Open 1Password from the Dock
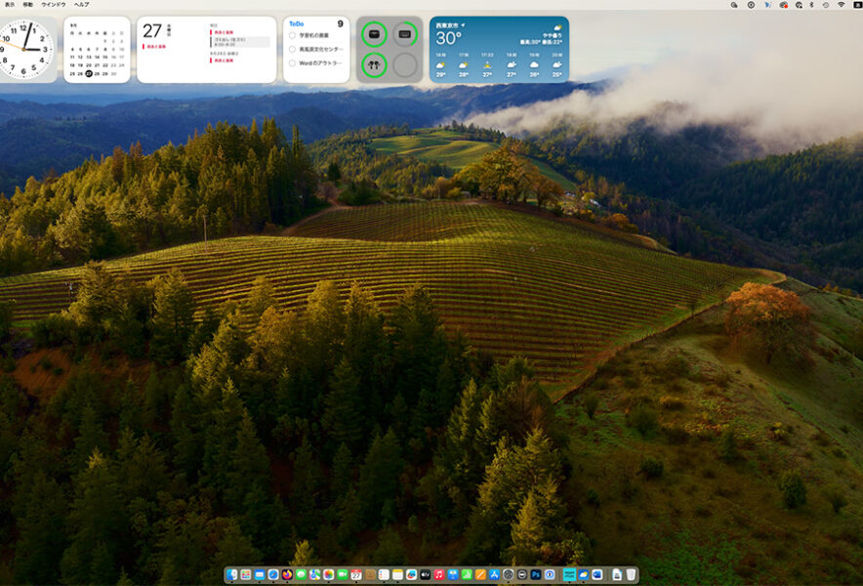 coord(550,575)
